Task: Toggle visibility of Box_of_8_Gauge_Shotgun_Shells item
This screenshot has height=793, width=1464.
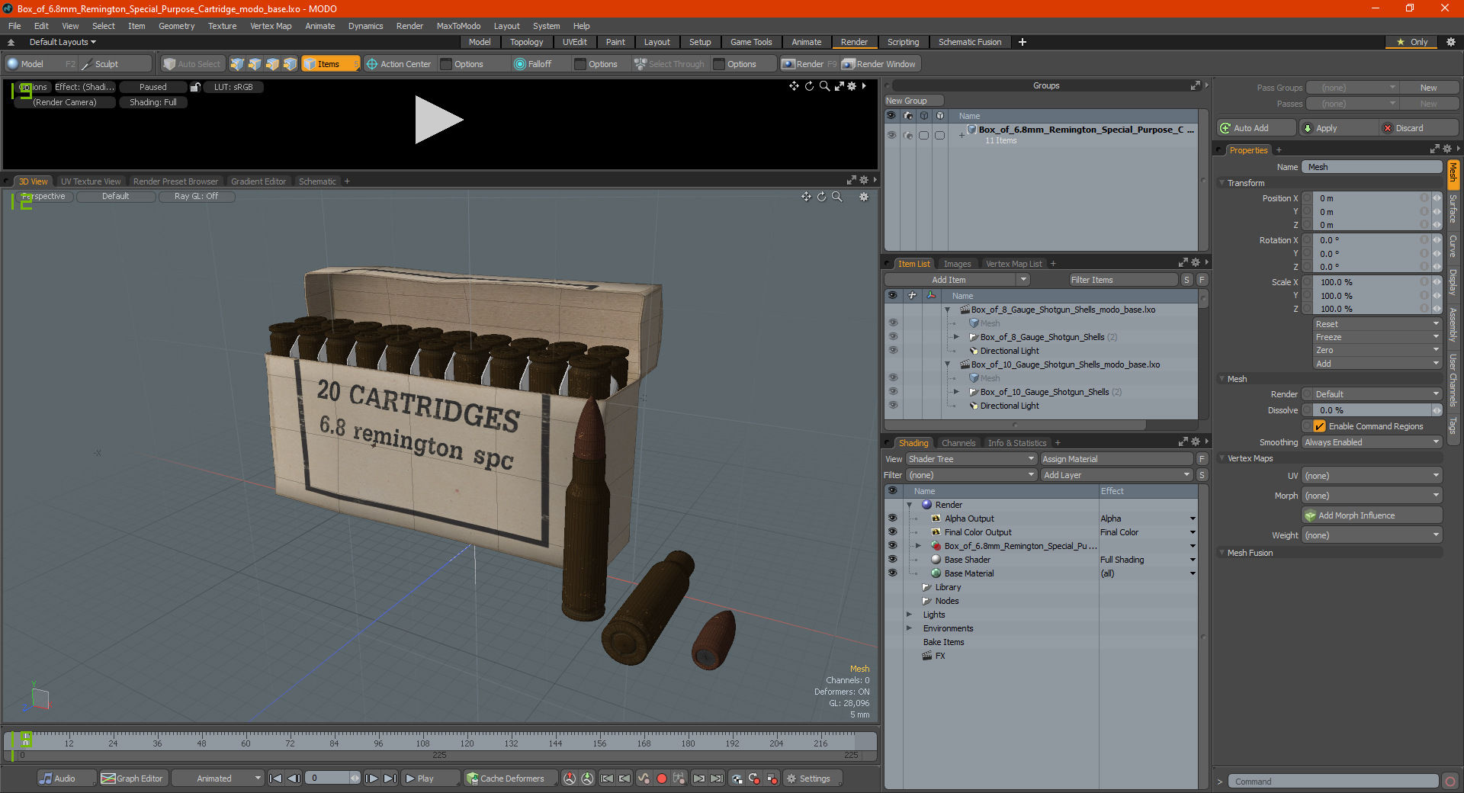Action: click(893, 337)
